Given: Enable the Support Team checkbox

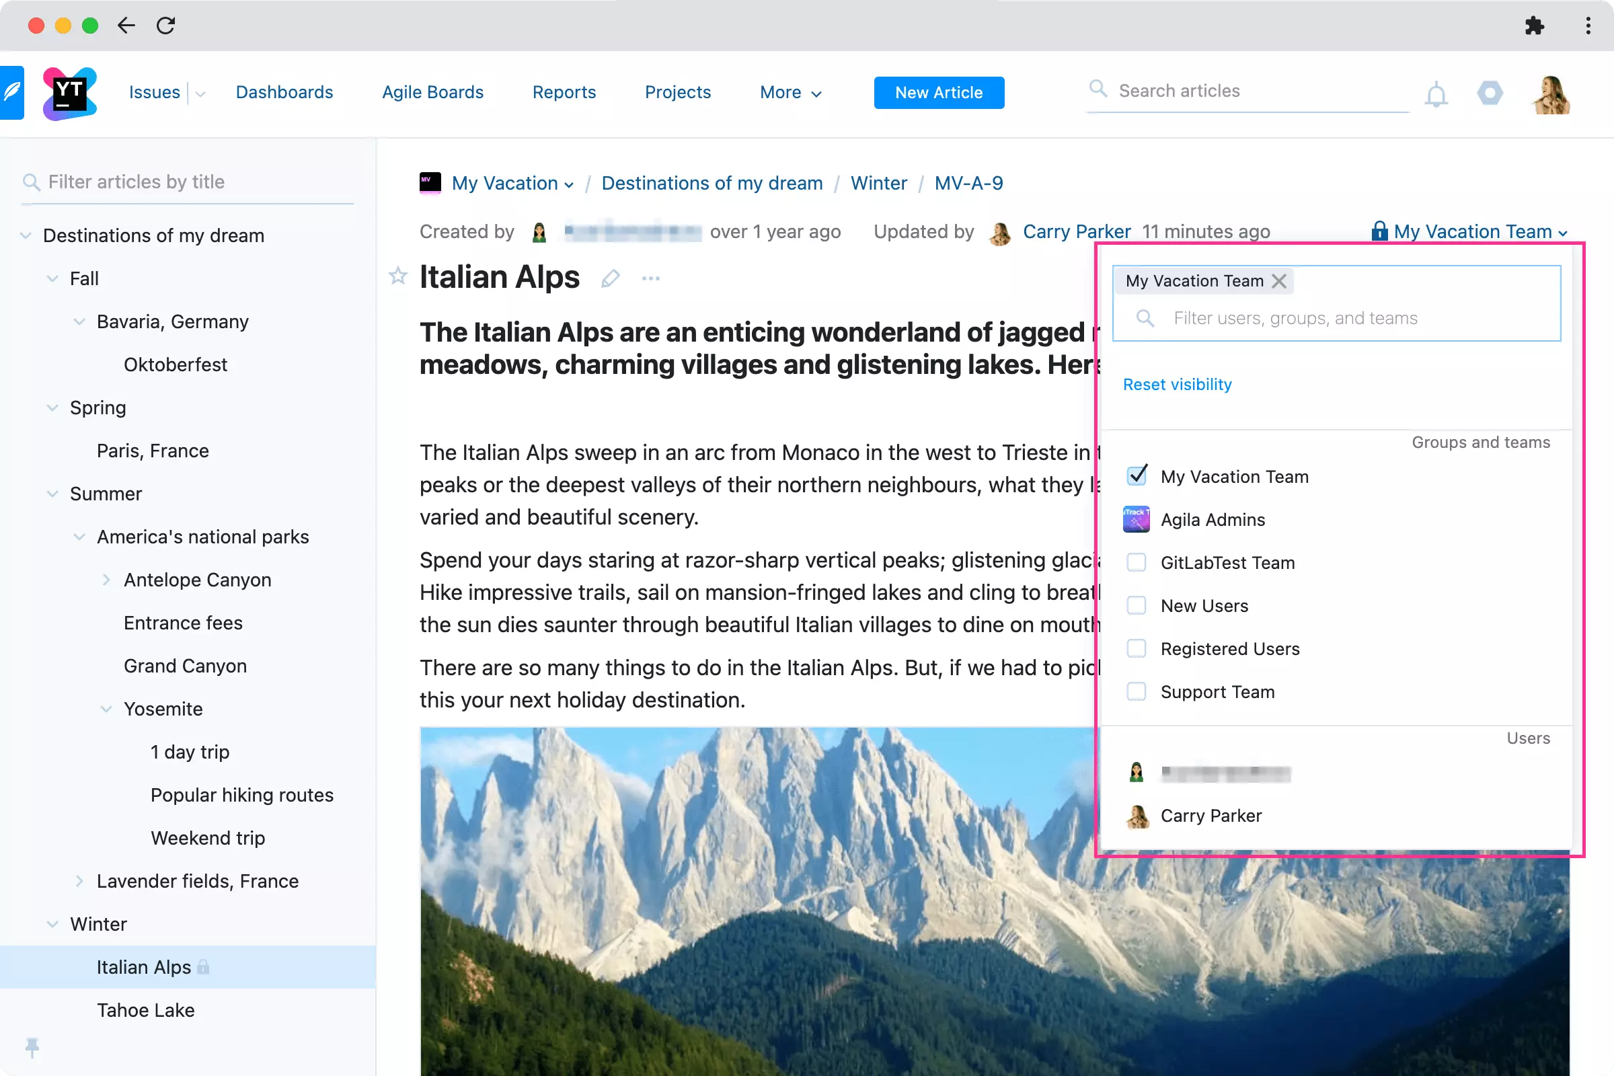Looking at the screenshot, I should [1136, 692].
